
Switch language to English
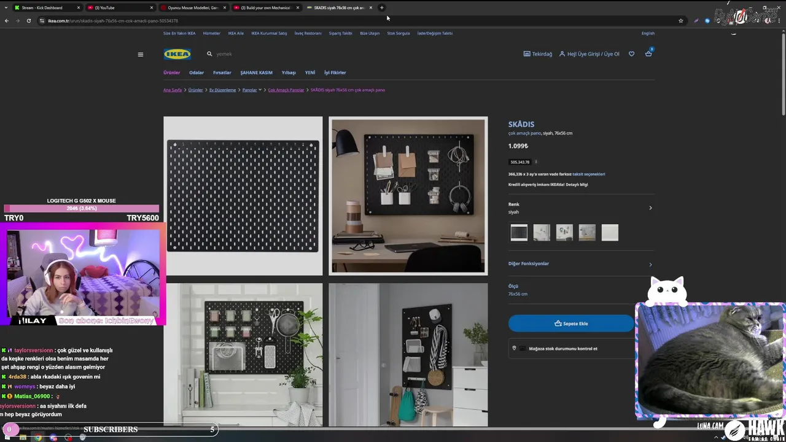click(648, 33)
